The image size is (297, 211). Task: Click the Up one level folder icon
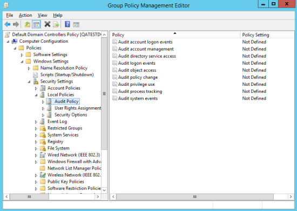28,24
